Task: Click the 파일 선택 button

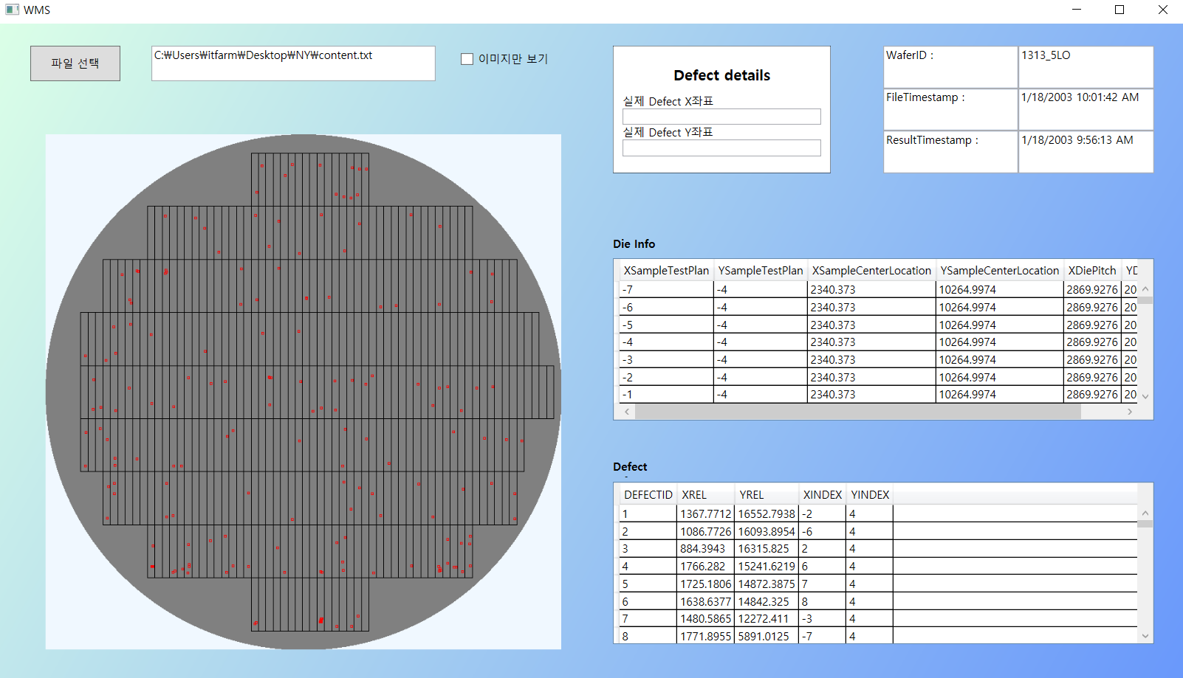Action: [75, 63]
